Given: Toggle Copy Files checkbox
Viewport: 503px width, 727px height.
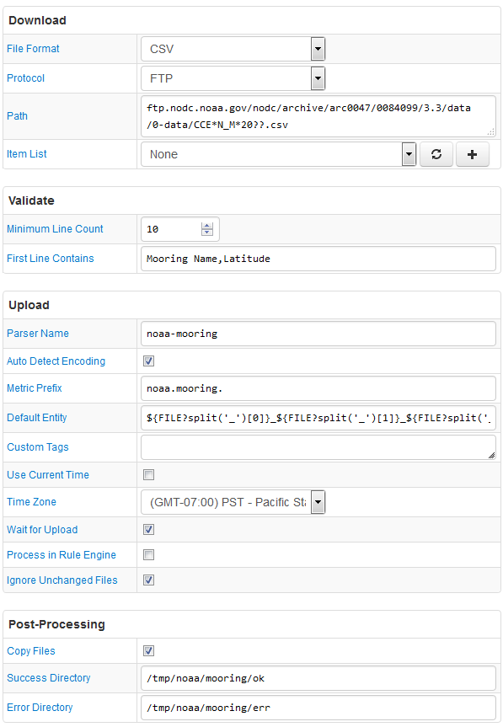Looking at the screenshot, I should pyautogui.click(x=148, y=651).
